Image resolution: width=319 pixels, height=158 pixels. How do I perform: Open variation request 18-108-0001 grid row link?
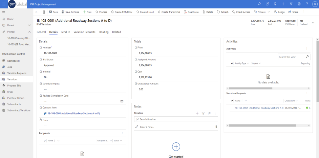tap(259, 108)
